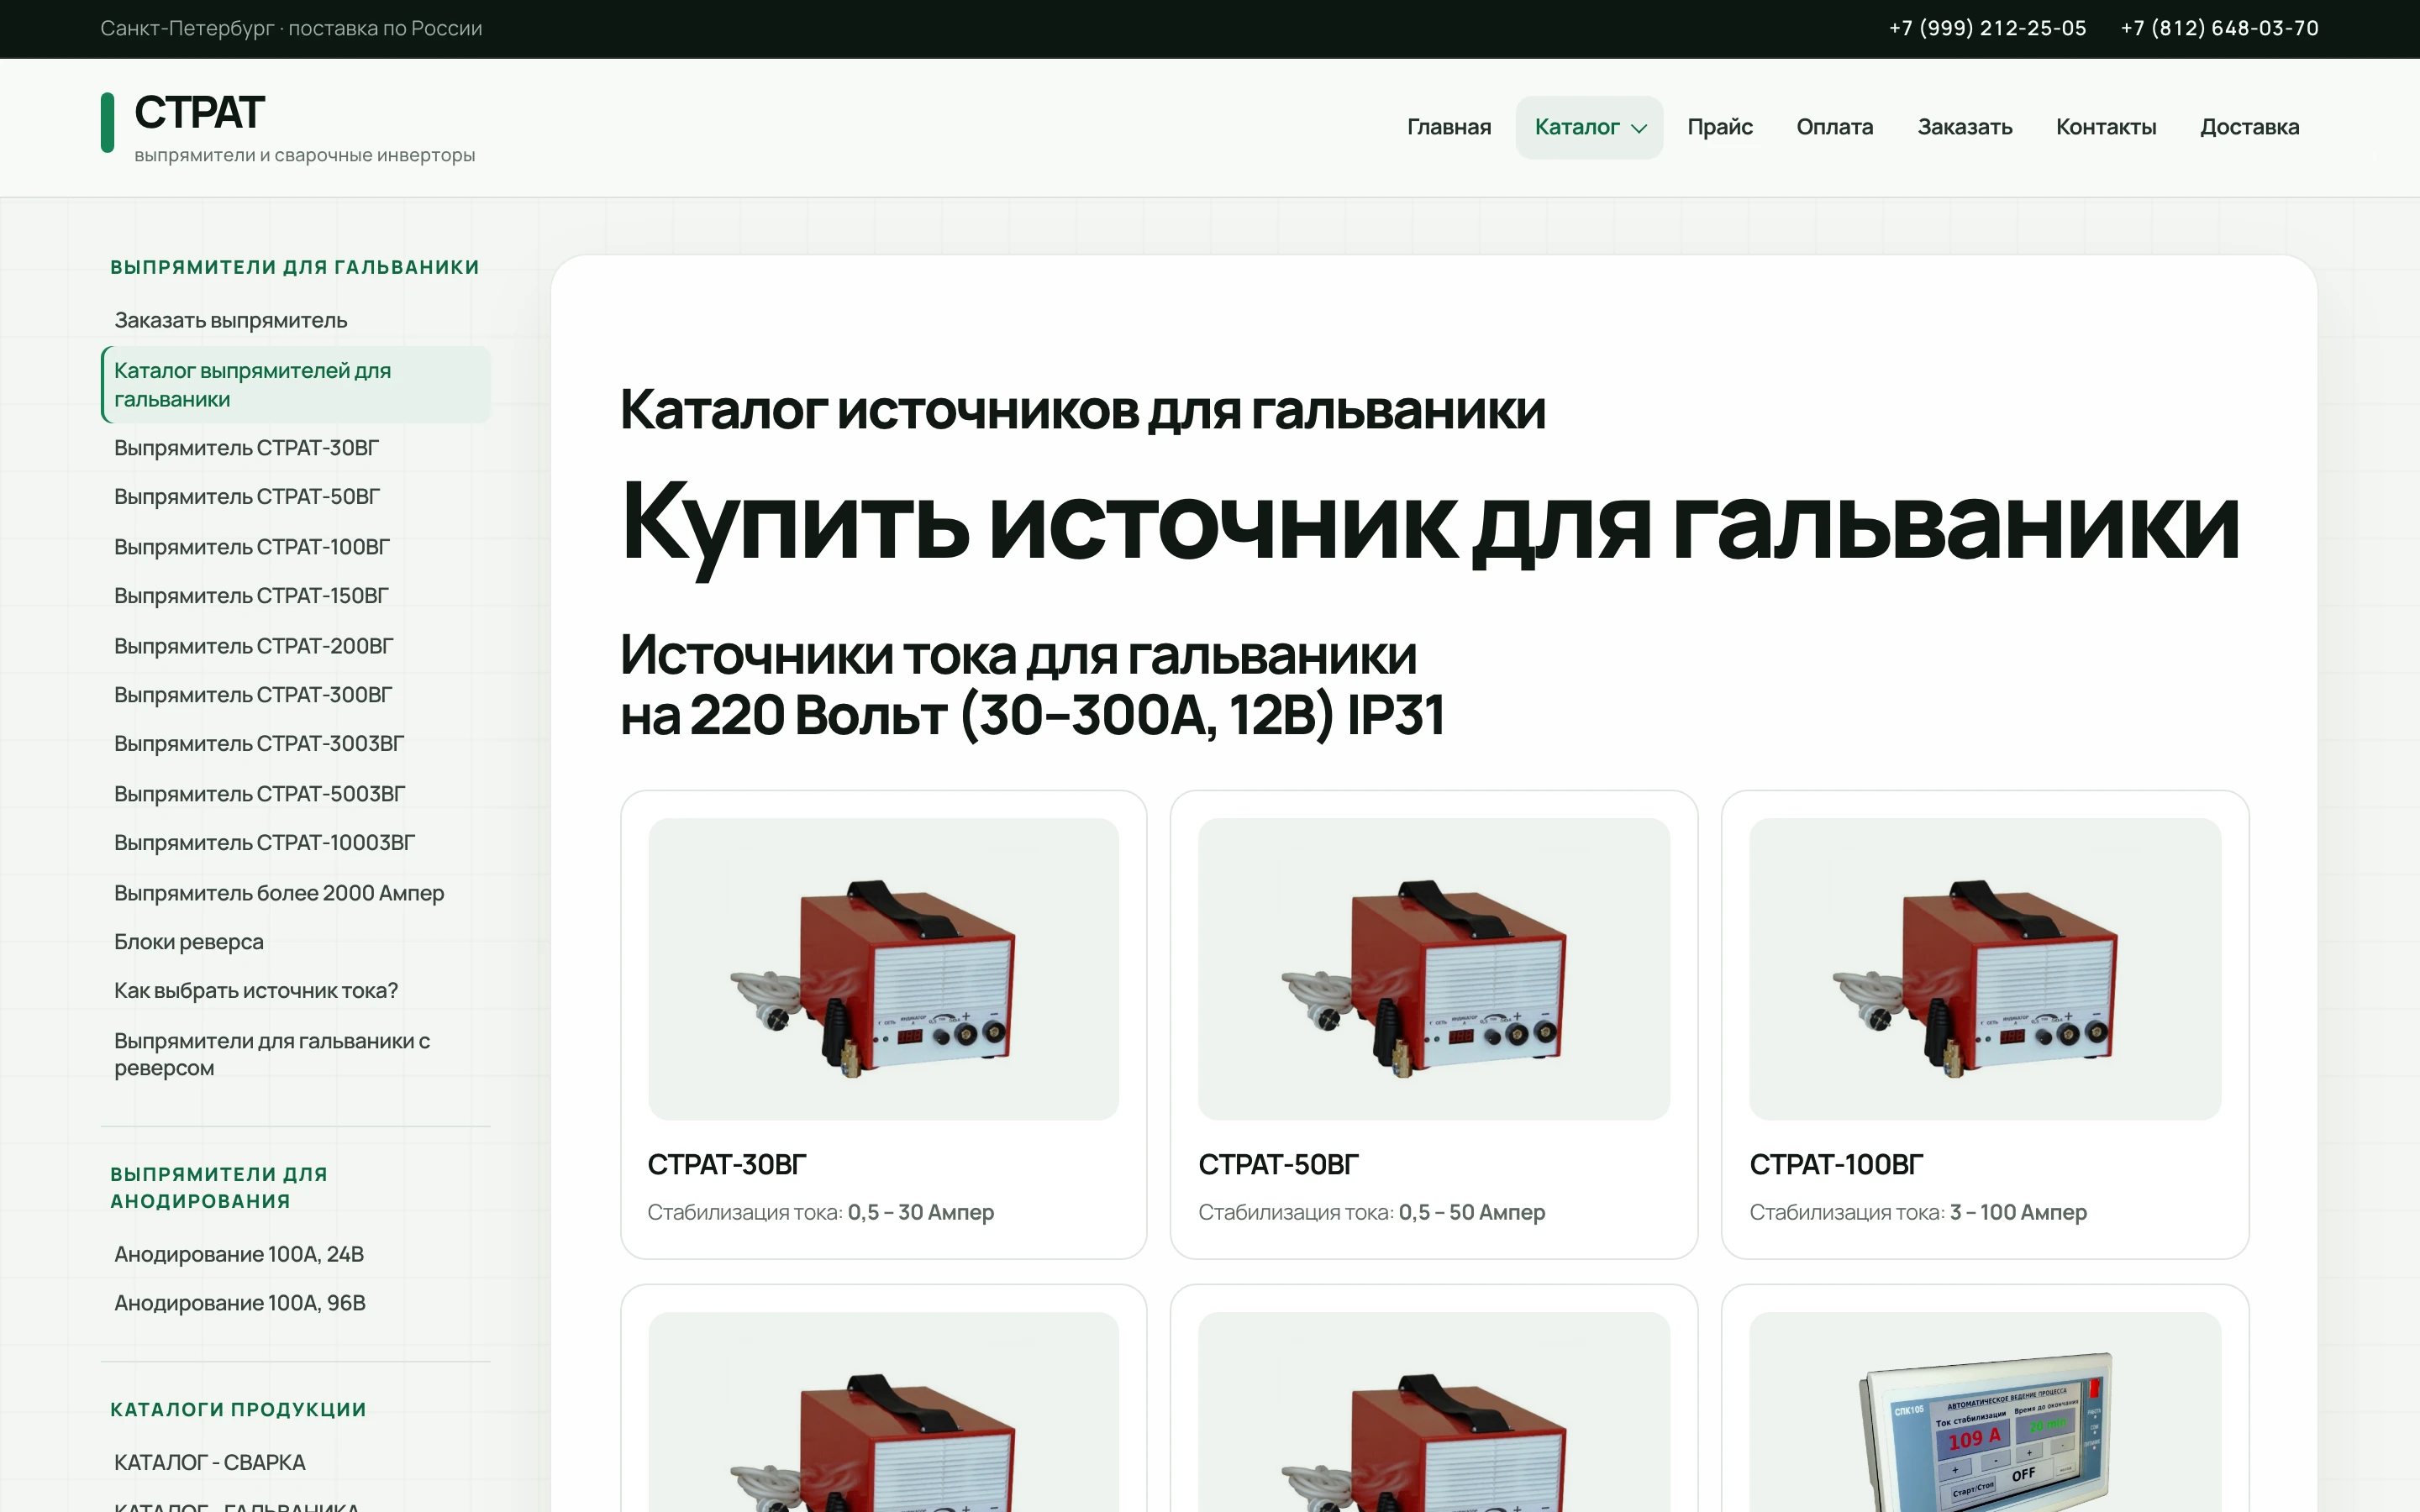Open the Прайс menu item
Image resolution: width=2420 pixels, height=1512 pixels.
point(1720,127)
